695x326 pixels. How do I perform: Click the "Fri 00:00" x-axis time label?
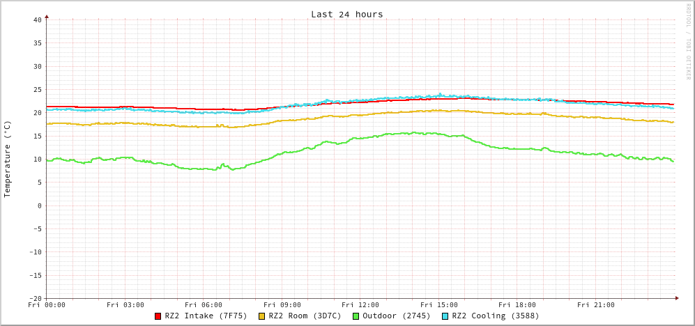47,304
